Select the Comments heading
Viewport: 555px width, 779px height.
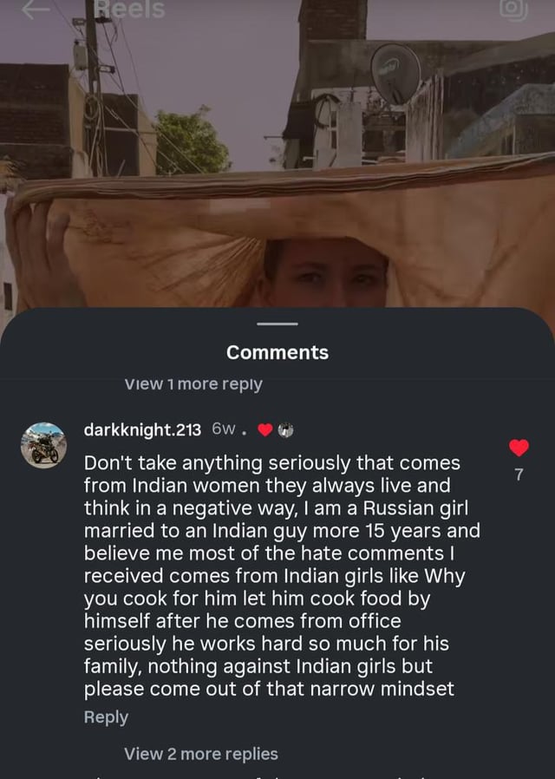click(x=277, y=352)
